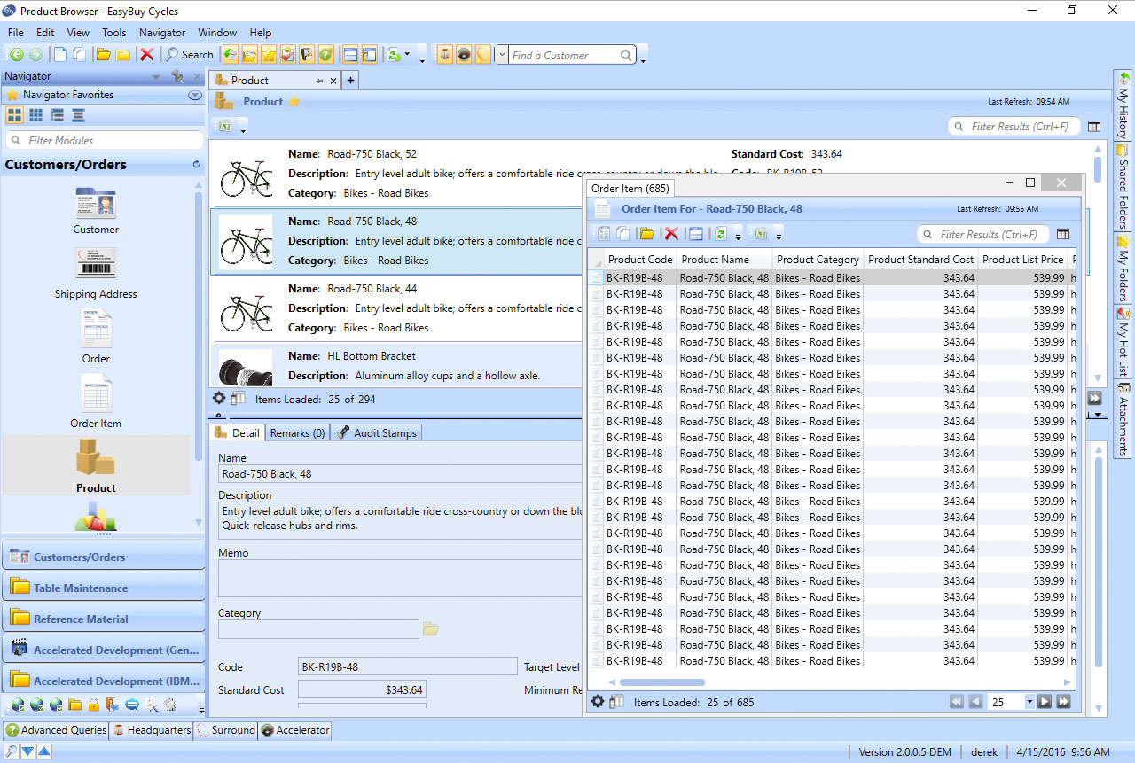1135x763 pixels.
Task: Click inside the Find a Customer field
Action: click(x=563, y=55)
